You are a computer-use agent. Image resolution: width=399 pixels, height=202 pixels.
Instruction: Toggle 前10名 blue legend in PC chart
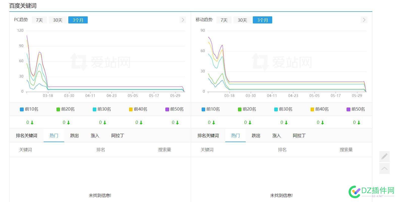click(29, 109)
